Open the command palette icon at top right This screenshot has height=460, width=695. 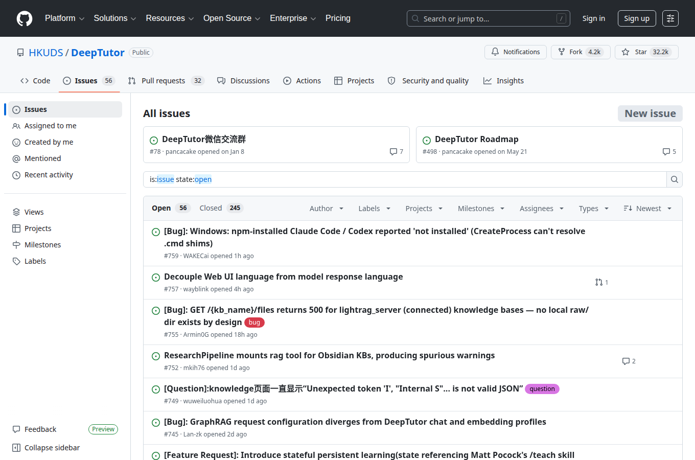click(x=670, y=18)
